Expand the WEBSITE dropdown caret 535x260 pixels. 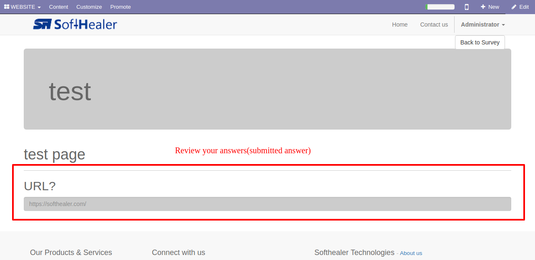click(x=39, y=7)
